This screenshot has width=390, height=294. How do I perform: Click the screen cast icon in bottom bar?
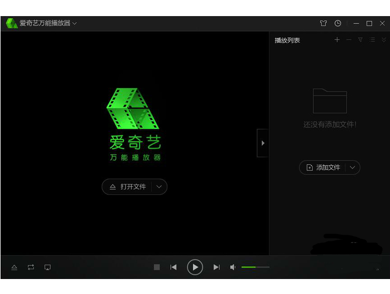pyautogui.click(x=47, y=267)
